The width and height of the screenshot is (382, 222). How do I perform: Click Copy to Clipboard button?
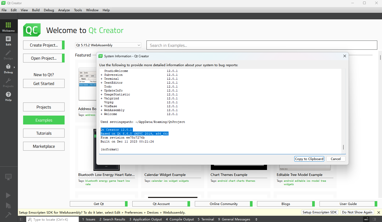[x=309, y=159]
